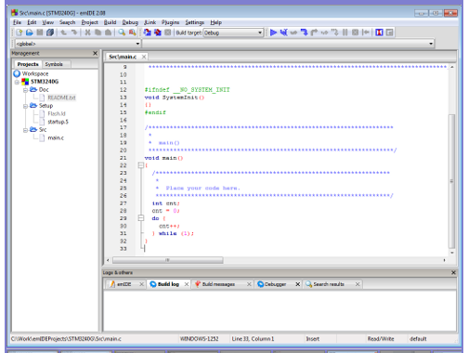Click the Build project icon
468x353 pixels.
(148, 33)
